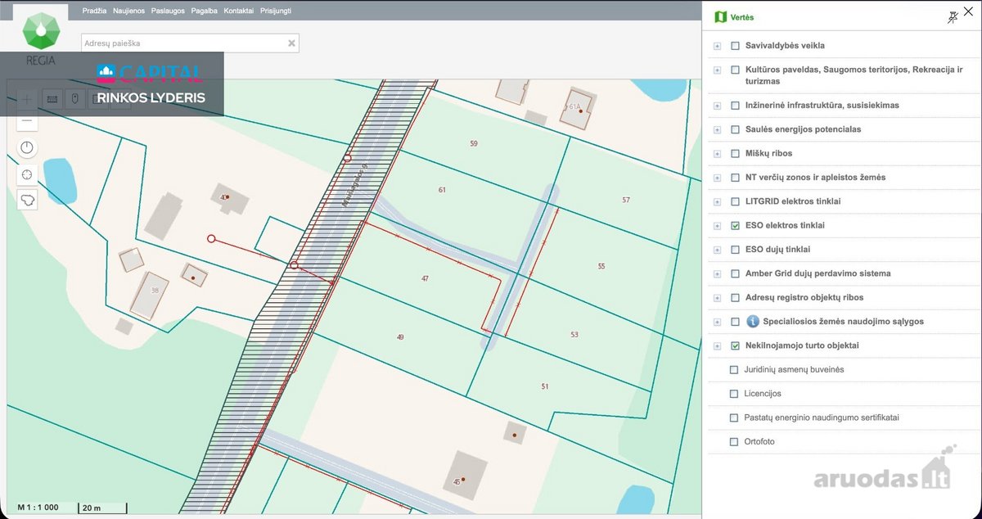Image resolution: width=982 pixels, height=519 pixels.
Task: Enable ESO dujų tinklai layer
Action: tap(735, 250)
